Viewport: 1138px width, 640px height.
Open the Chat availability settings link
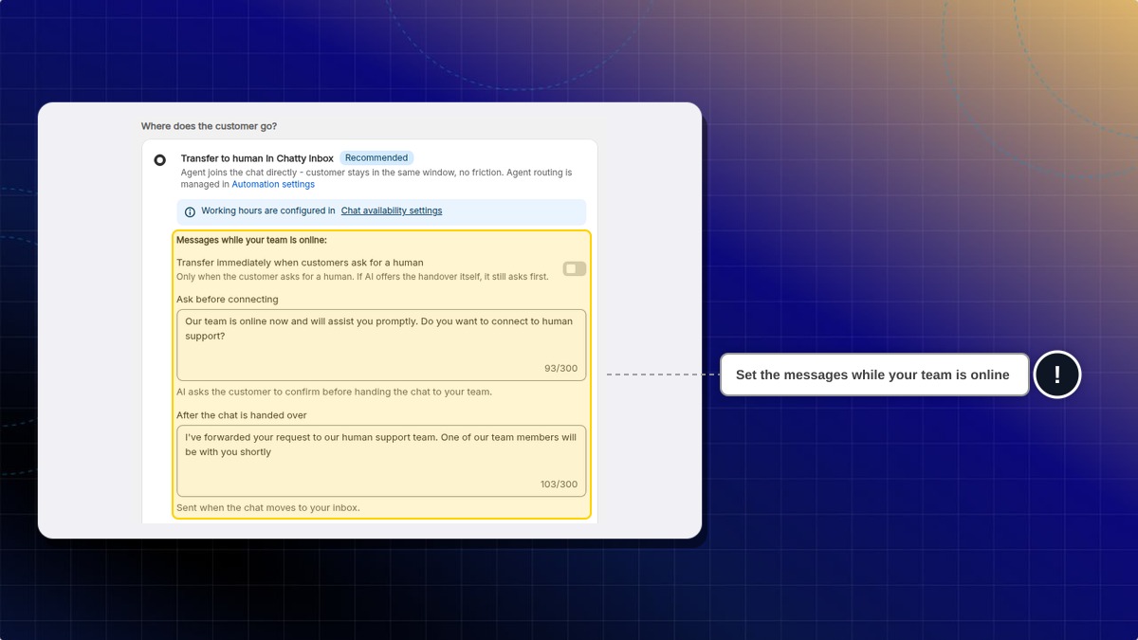click(x=392, y=210)
